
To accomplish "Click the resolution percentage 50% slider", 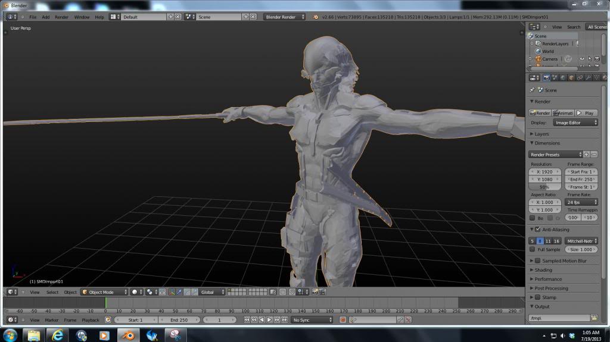I will tap(544, 187).
